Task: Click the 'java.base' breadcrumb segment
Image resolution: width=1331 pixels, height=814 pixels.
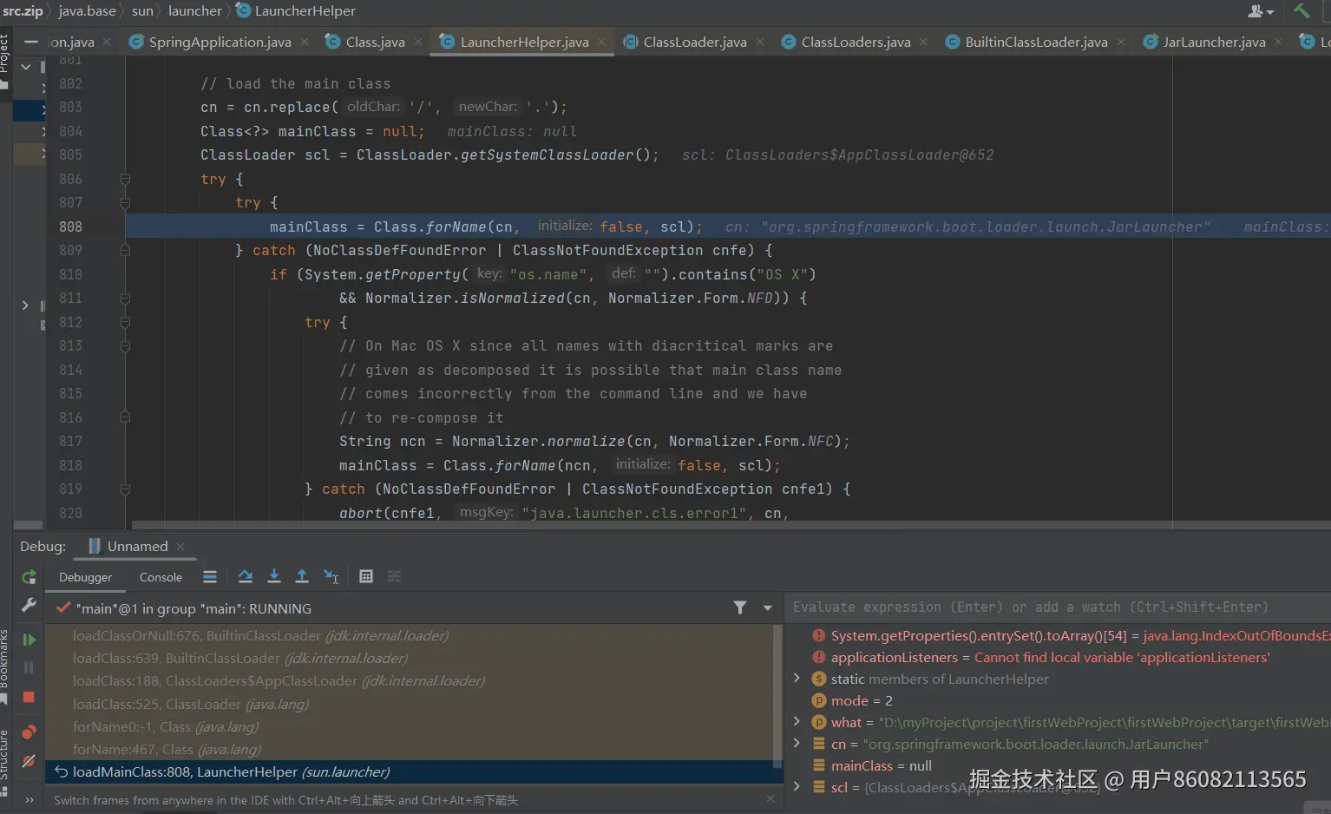Action: (87, 10)
